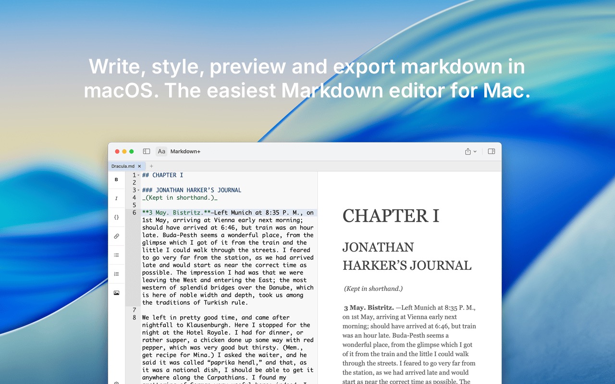Click the yellow minimize window button
615x384 pixels.
click(124, 151)
